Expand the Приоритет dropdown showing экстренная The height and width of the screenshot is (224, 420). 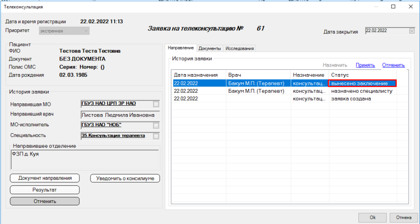pos(86,31)
